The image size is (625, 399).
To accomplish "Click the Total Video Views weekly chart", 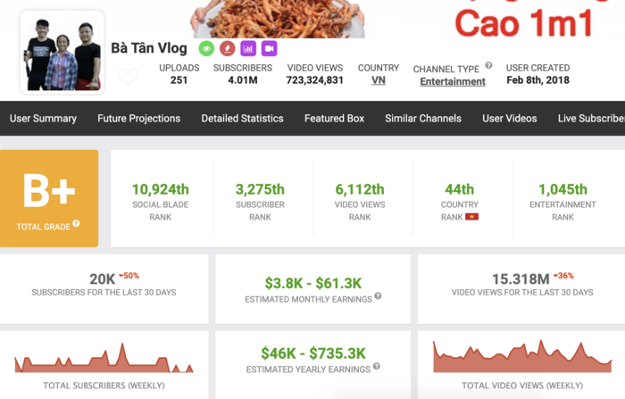I will [522, 357].
